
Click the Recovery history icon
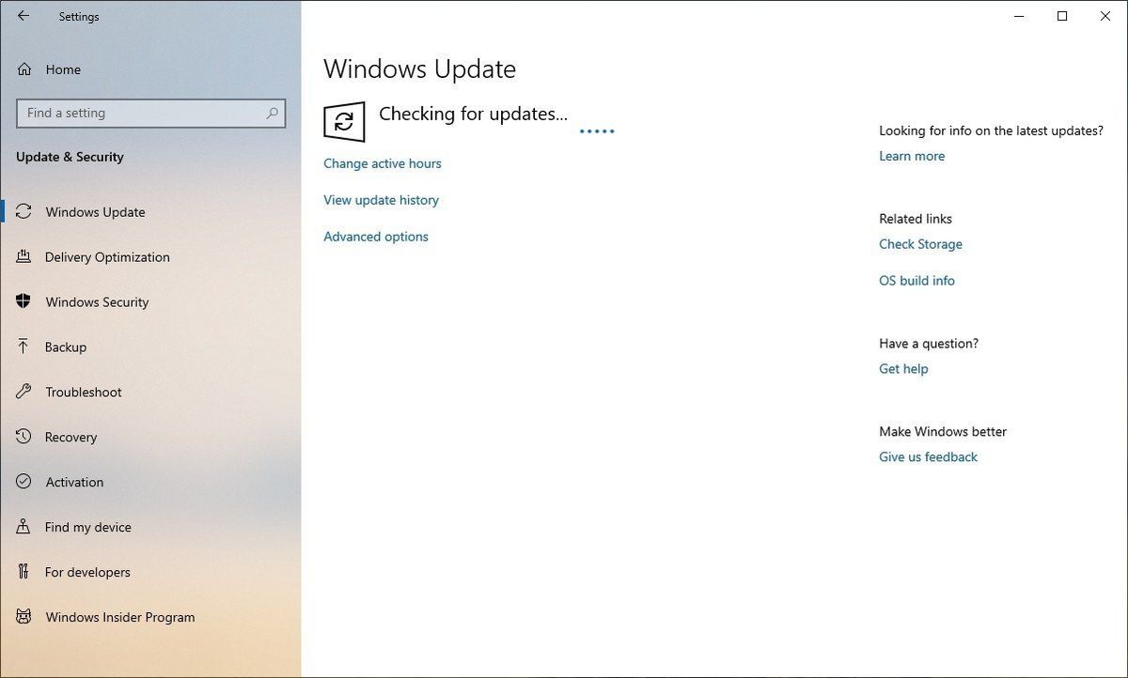click(x=23, y=437)
